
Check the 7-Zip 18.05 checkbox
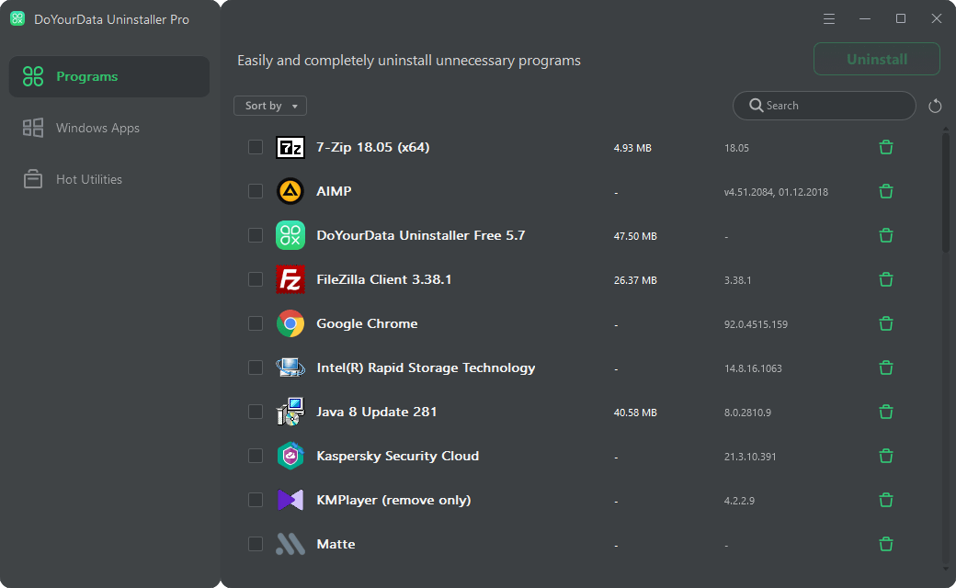tap(256, 147)
